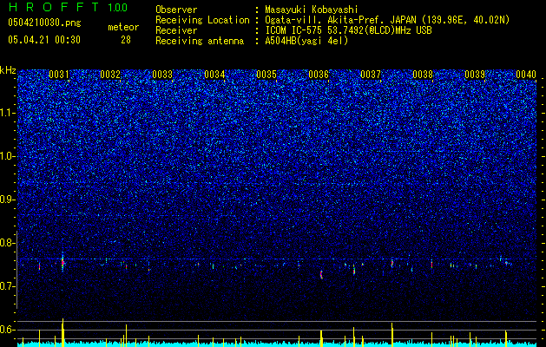The width and height of the screenshot is (546, 347).
Task: Click the Observer field label
Action: (x=176, y=10)
